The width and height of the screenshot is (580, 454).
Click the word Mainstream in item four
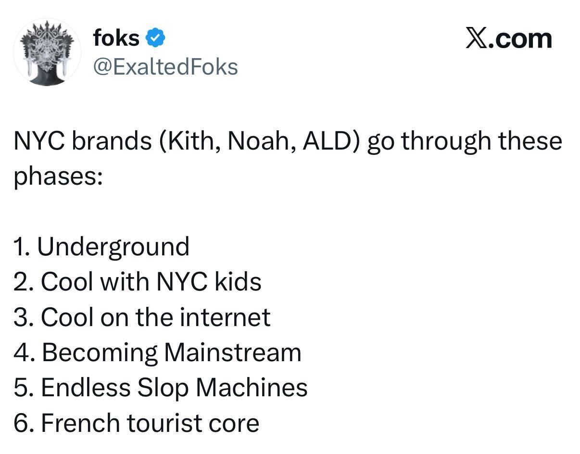(x=232, y=353)
